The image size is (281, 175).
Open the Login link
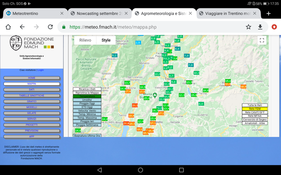[40, 70]
